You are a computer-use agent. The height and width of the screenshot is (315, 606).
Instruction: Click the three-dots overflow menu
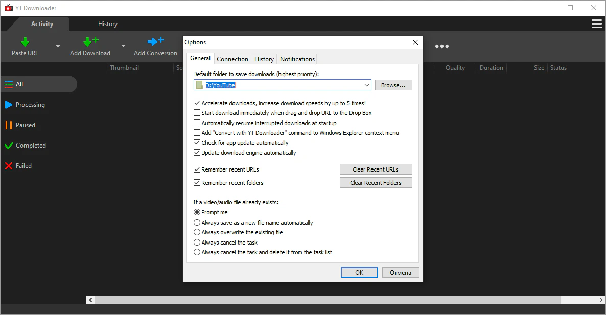[441, 46]
